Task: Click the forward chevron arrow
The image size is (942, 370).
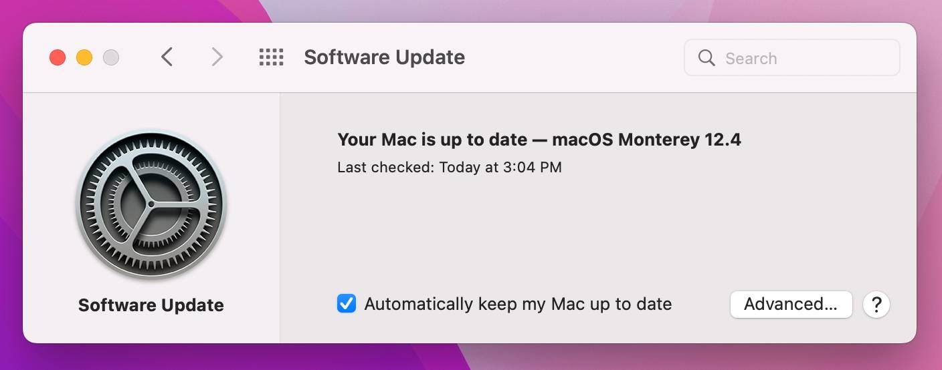Action: (217, 57)
